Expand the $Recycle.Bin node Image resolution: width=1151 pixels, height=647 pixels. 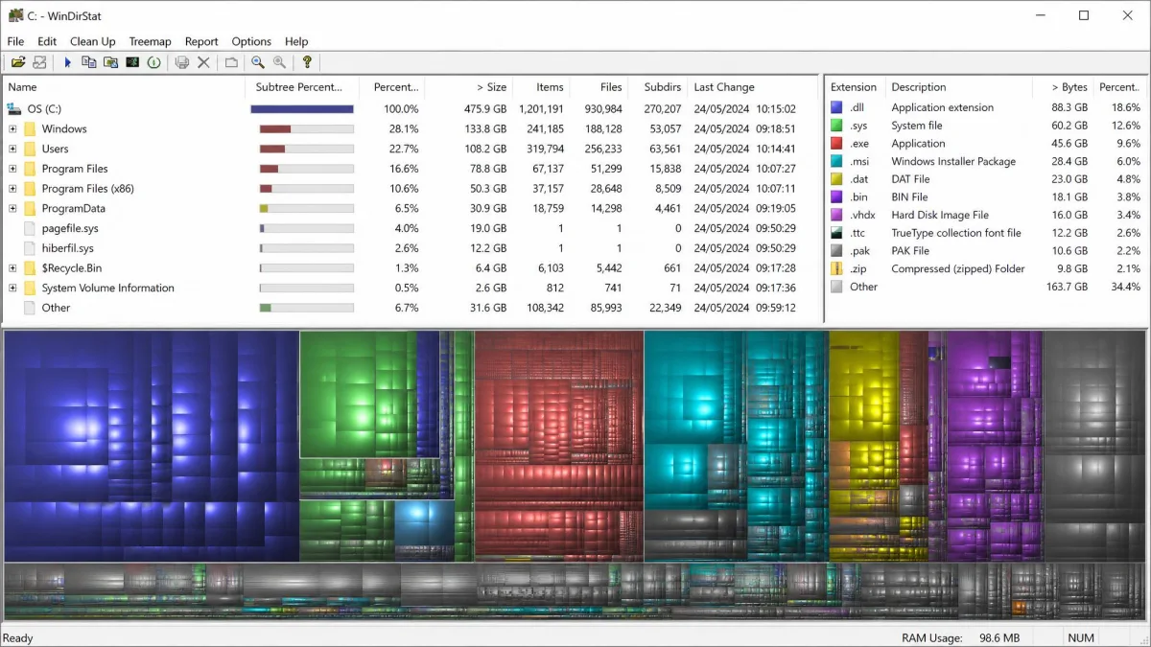click(12, 268)
